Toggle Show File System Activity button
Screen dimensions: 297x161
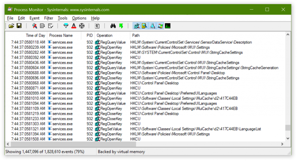click(144, 26)
